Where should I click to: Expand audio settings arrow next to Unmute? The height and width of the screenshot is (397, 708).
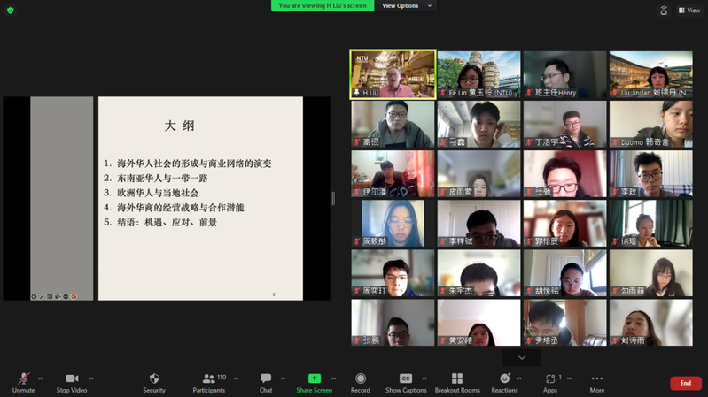point(40,378)
